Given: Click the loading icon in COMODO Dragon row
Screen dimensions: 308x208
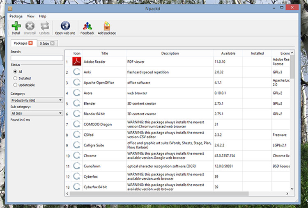Looking at the screenshot, I should click(x=77, y=124).
